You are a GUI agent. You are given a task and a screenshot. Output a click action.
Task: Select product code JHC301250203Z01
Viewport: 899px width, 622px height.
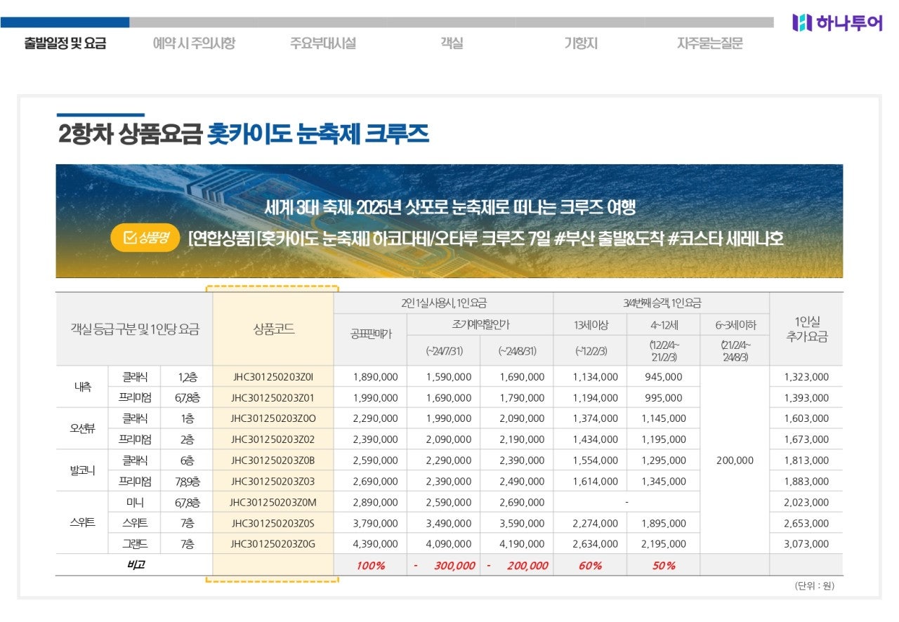coord(273,398)
